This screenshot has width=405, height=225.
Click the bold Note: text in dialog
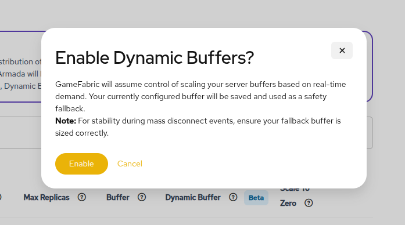click(66, 121)
